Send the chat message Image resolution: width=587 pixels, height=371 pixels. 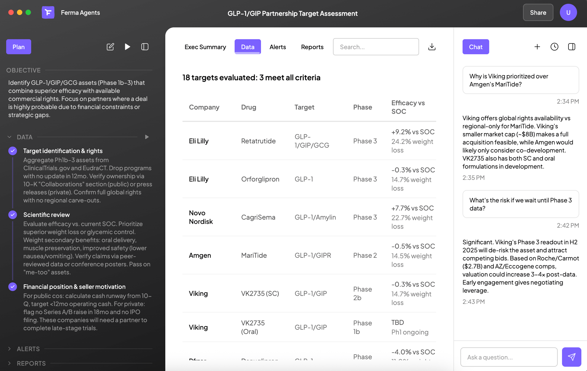click(571, 357)
